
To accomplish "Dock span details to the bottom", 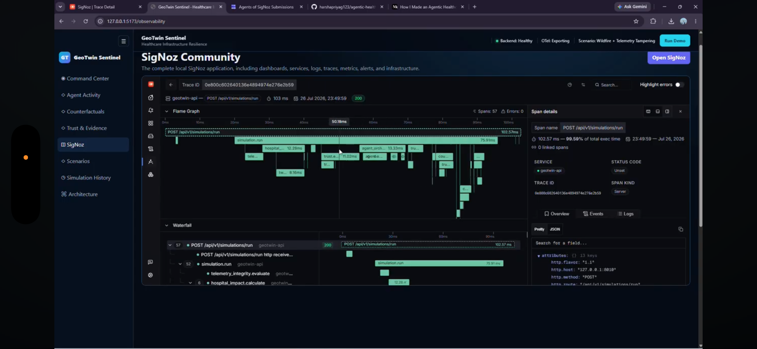I will 658,111.
